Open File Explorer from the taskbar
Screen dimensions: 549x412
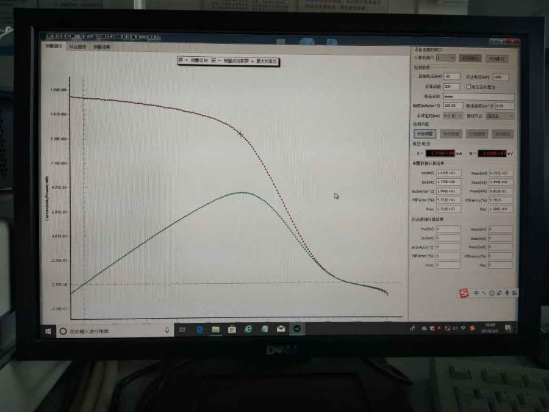pos(215,329)
